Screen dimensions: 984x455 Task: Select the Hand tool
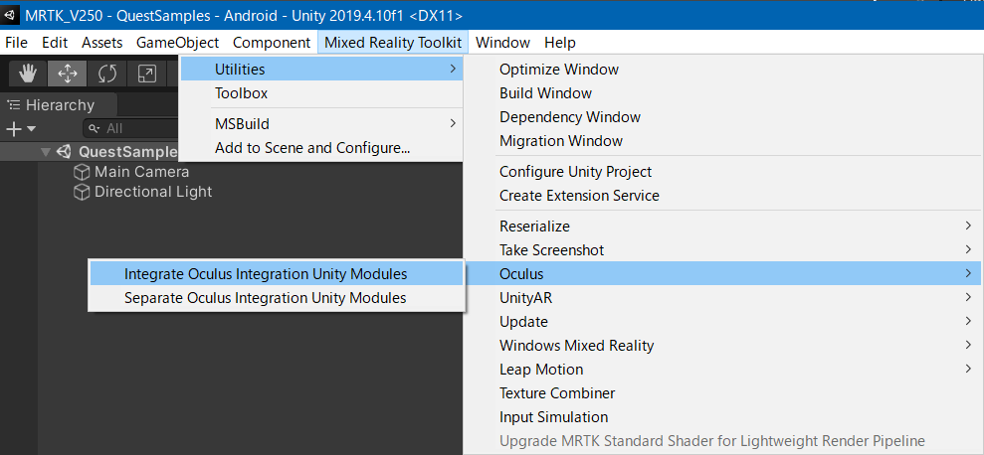(28, 73)
